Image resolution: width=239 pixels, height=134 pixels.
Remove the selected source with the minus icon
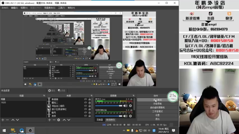coord(54,120)
